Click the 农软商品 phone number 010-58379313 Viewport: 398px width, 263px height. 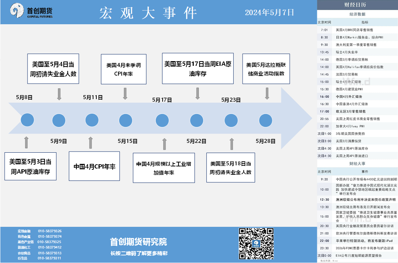tap(50, 253)
